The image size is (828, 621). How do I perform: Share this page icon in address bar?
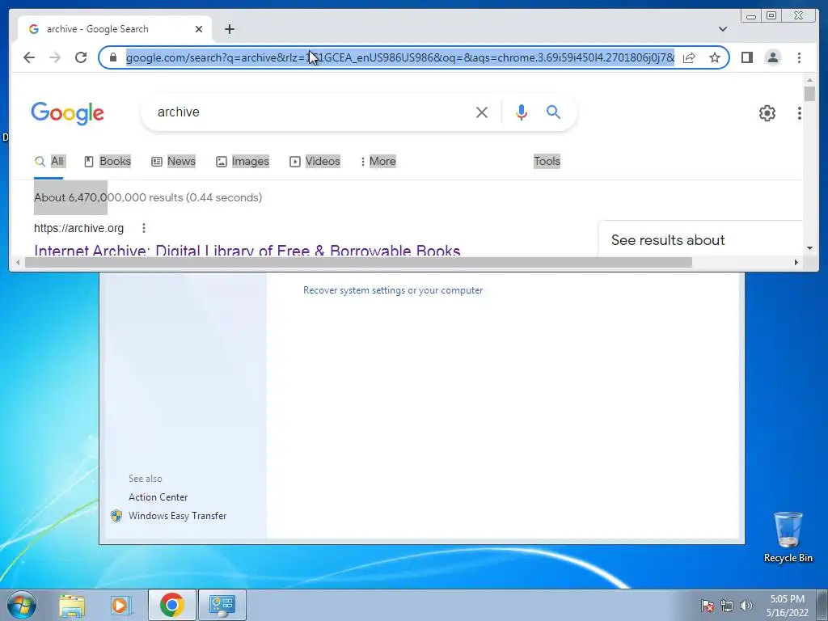point(689,57)
